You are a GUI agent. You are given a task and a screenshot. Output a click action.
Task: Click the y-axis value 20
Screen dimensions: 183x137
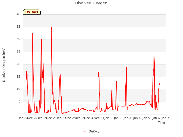(x=18, y=64)
